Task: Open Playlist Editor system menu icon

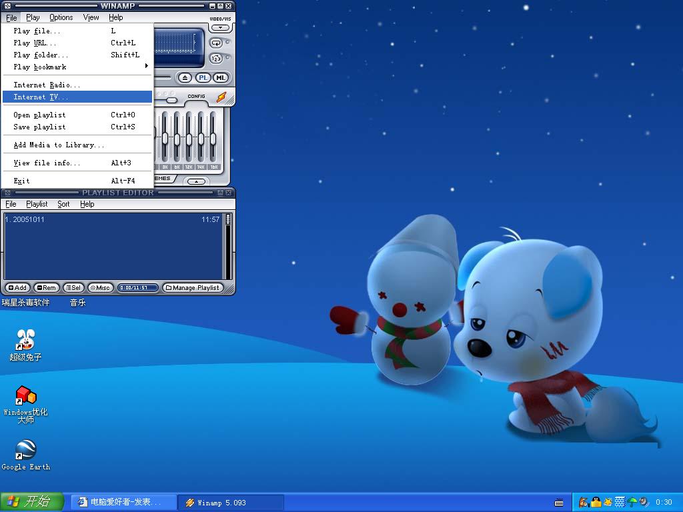Action: point(7,193)
